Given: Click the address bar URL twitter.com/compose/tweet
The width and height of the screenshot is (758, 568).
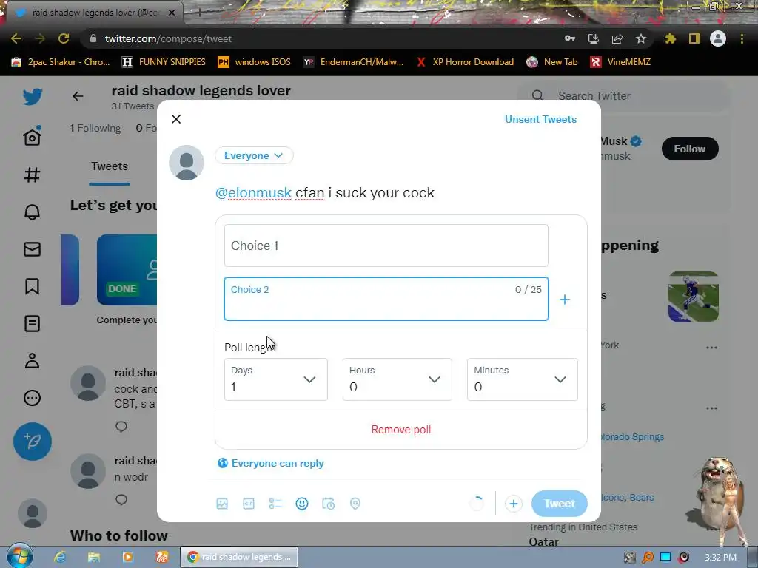Looking at the screenshot, I should pyautogui.click(x=168, y=38).
